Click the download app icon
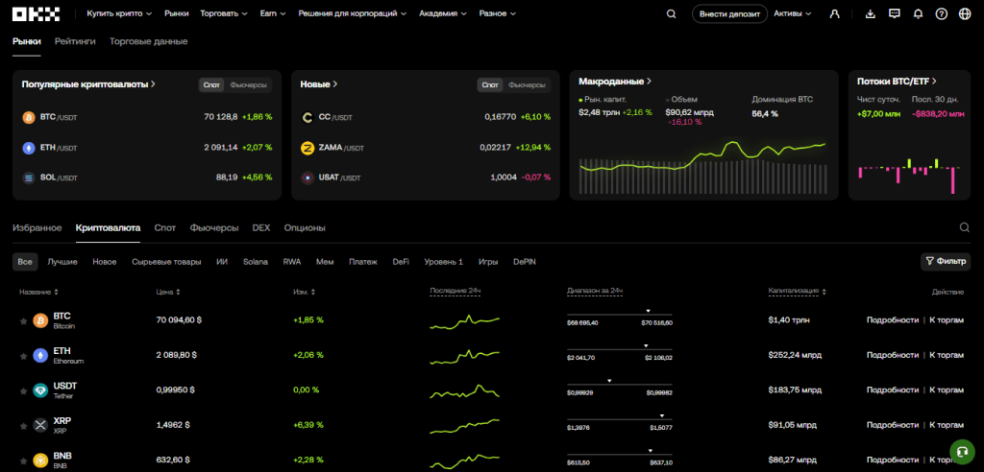Screen dimensions: 984x472 click(x=870, y=13)
